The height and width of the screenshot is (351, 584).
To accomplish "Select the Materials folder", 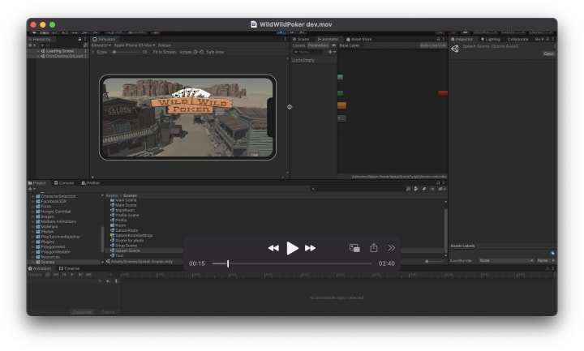I will pyautogui.click(x=49, y=227).
